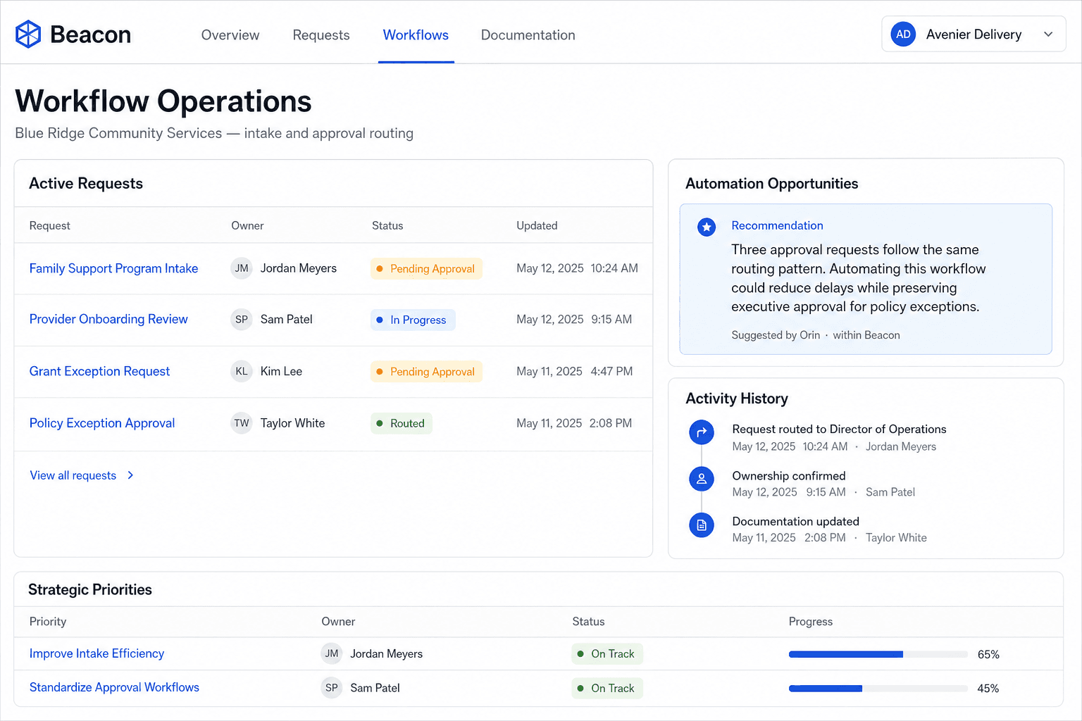The height and width of the screenshot is (721, 1082).
Task: Click On Track badge for Improve Intake Efficiency
Action: tap(607, 653)
